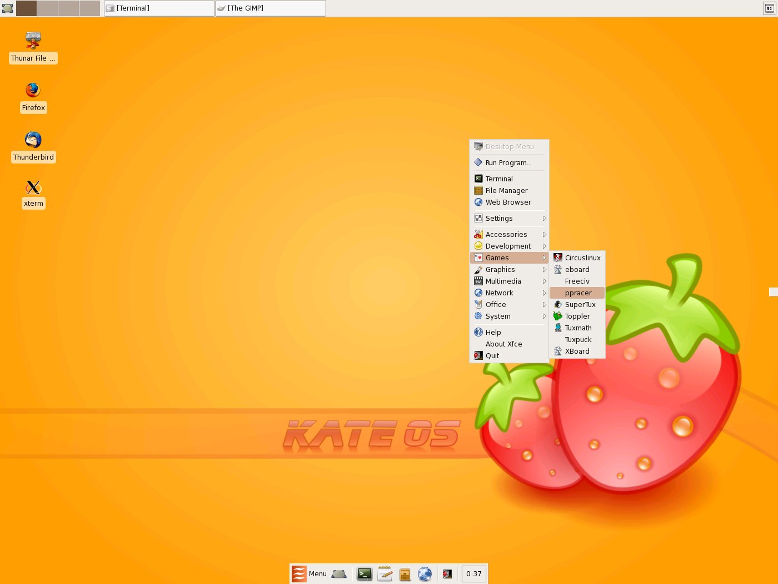Choose Run Program from desktop menu

pyautogui.click(x=509, y=162)
